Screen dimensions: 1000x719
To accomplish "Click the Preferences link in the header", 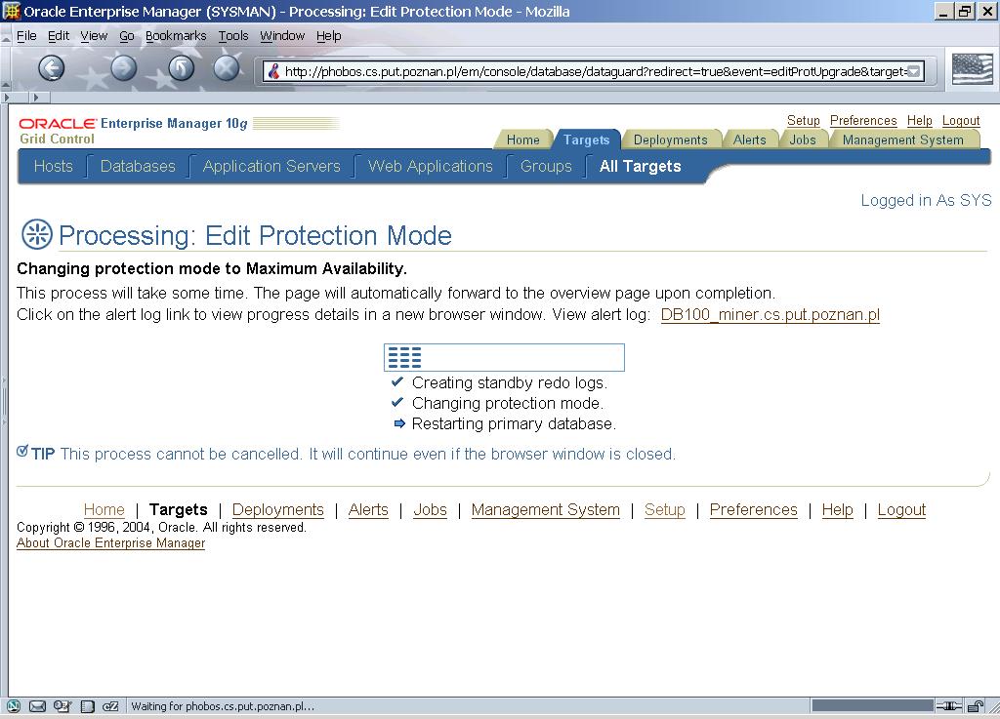I will point(863,120).
